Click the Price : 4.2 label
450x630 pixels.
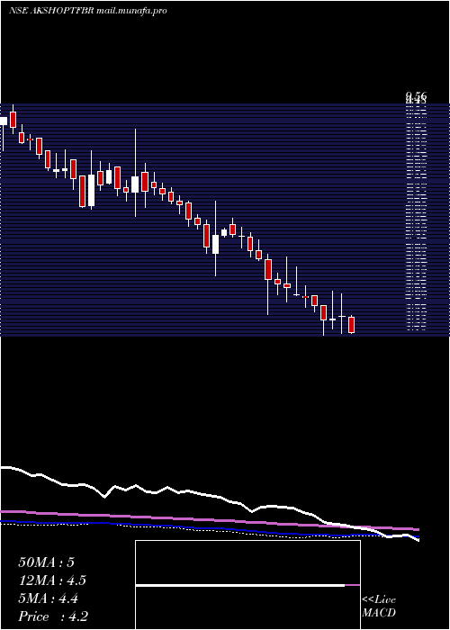coord(53,616)
